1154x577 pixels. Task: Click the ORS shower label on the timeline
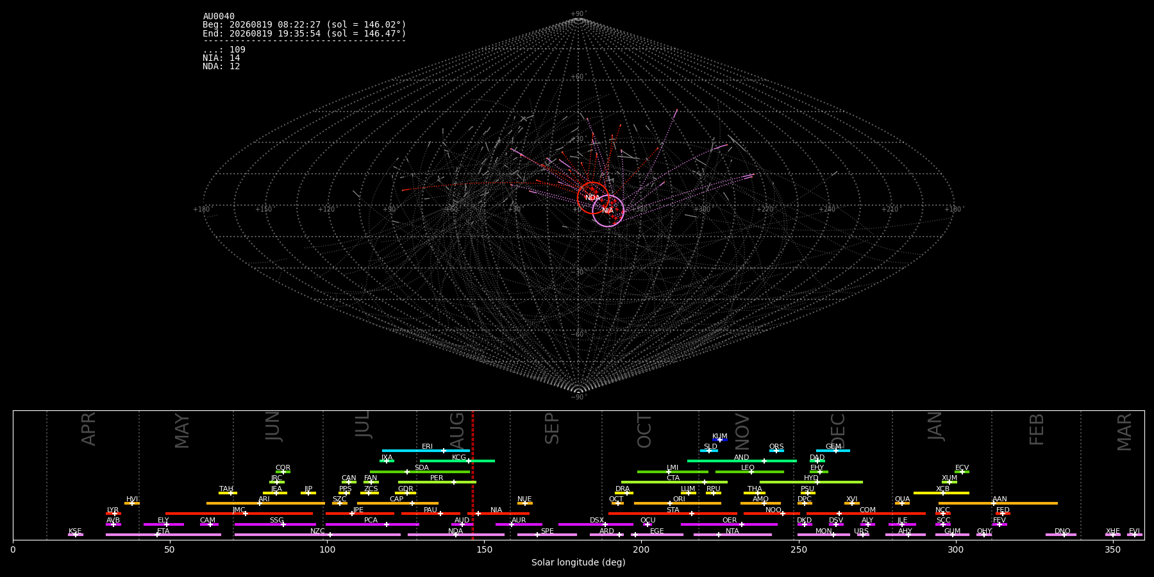tap(776, 447)
